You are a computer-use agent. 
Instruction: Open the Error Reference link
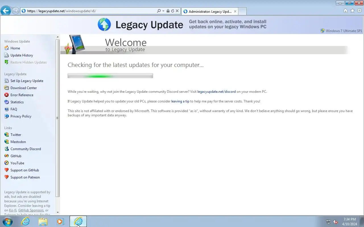22,95
